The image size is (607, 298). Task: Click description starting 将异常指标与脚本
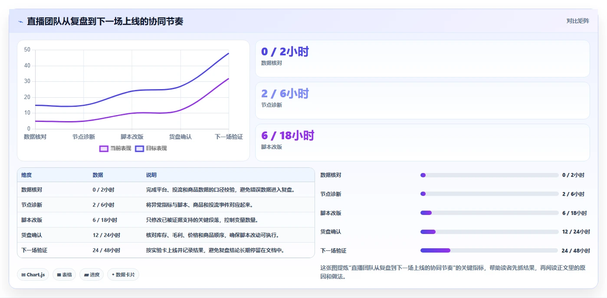point(200,205)
